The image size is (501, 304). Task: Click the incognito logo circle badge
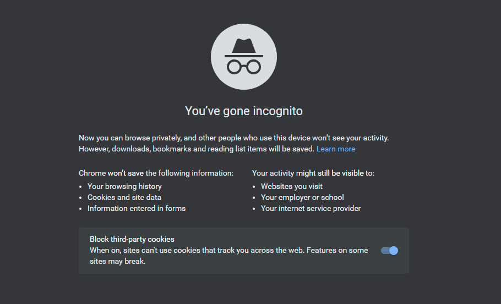pos(244,57)
